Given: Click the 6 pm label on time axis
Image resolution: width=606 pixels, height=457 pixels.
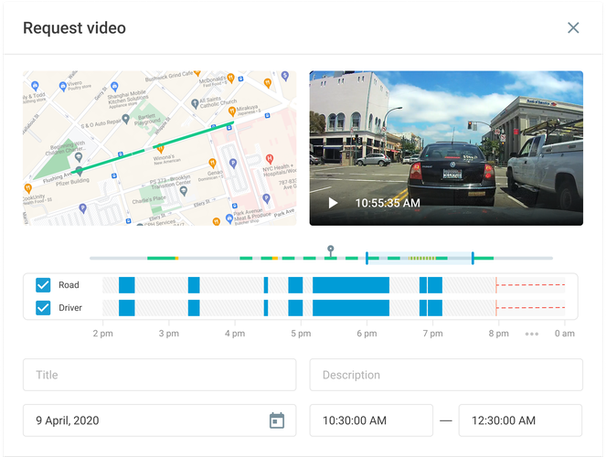Looking at the screenshot, I should [x=367, y=334].
